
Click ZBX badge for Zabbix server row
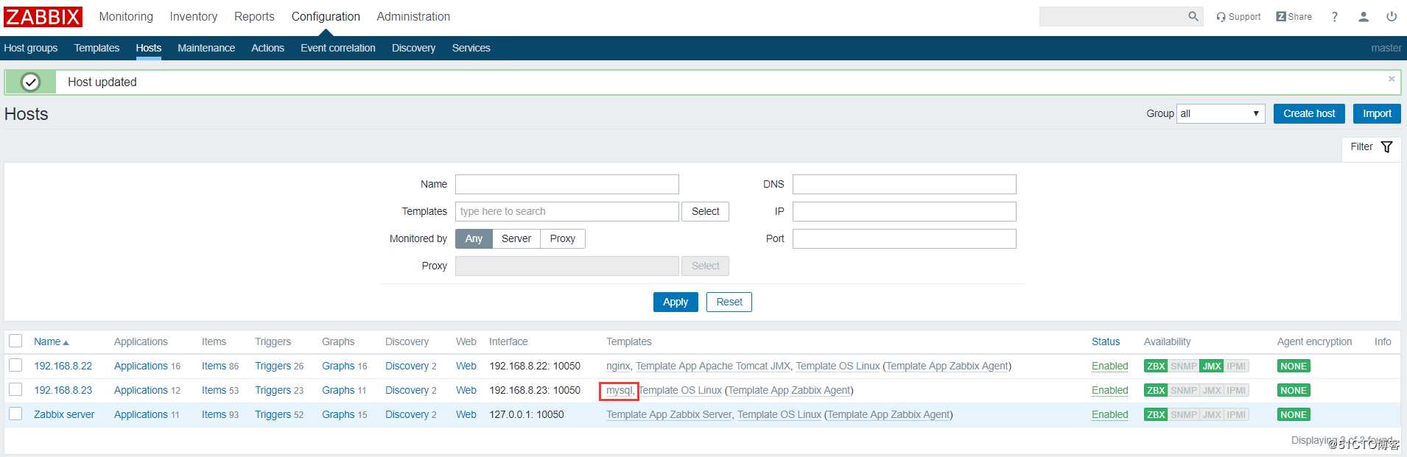pyautogui.click(x=1156, y=414)
